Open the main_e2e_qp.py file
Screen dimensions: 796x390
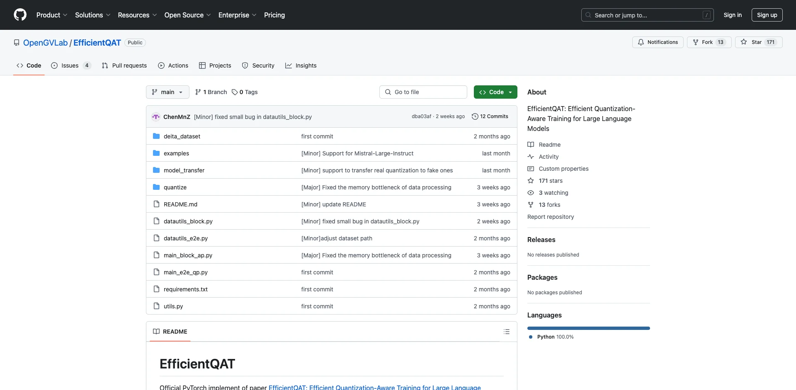point(185,272)
